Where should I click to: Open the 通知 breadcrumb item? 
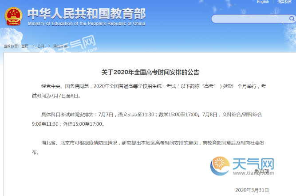click(x=60, y=46)
